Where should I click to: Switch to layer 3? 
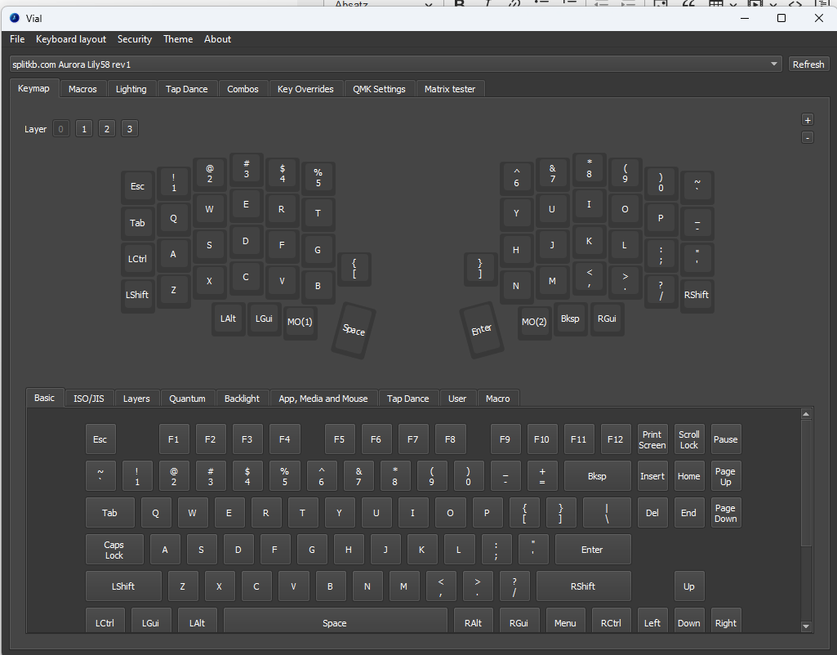(130, 129)
